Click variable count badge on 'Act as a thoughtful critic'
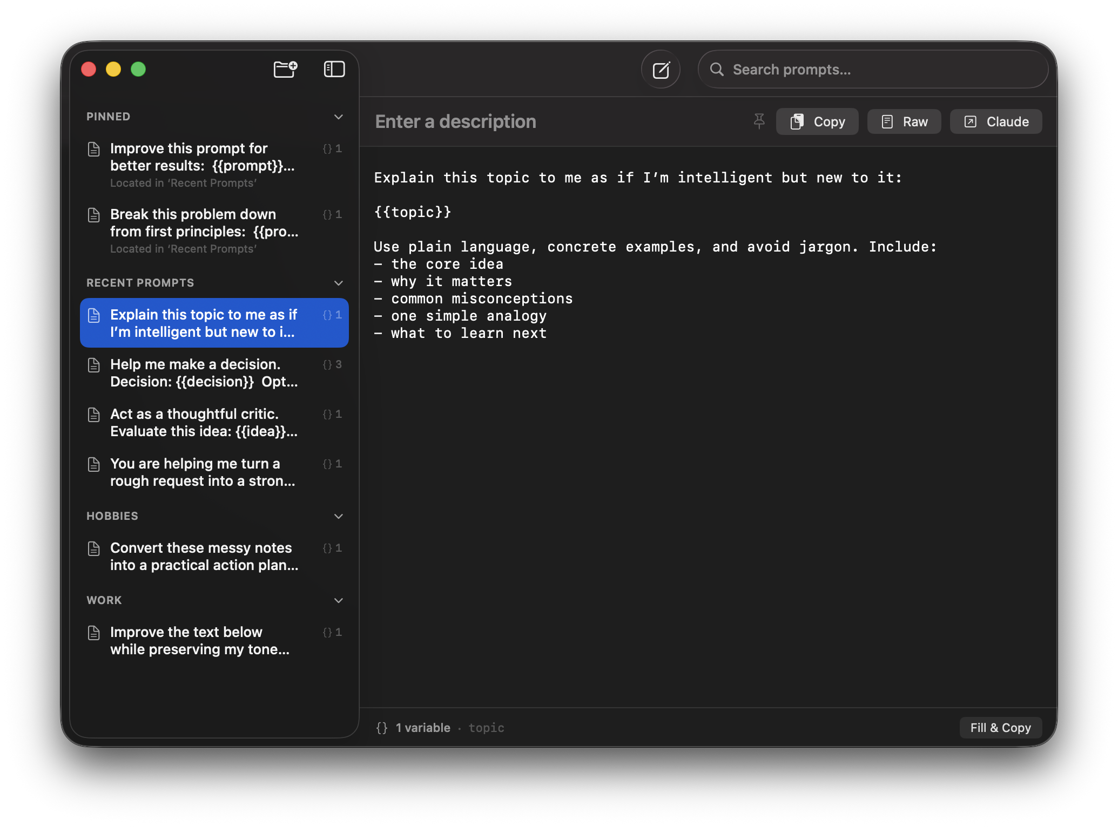This screenshot has height=827, width=1118. pyautogui.click(x=332, y=414)
